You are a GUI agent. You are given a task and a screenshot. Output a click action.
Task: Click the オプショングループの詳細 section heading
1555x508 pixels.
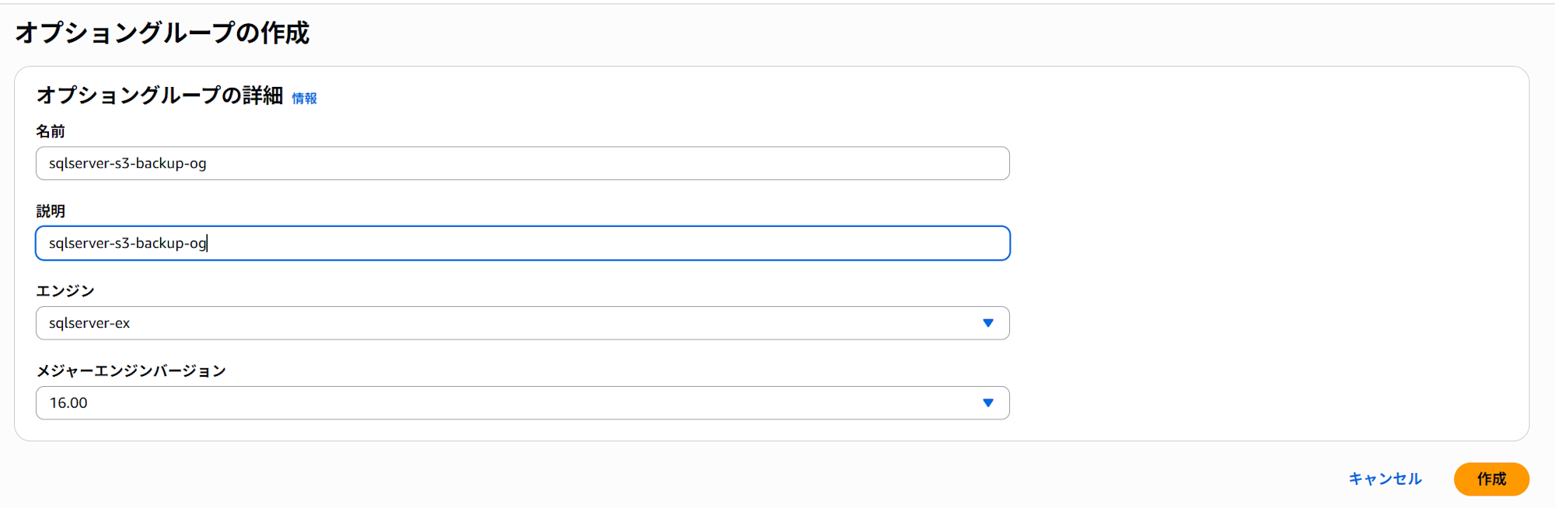[x=159, y=96]
